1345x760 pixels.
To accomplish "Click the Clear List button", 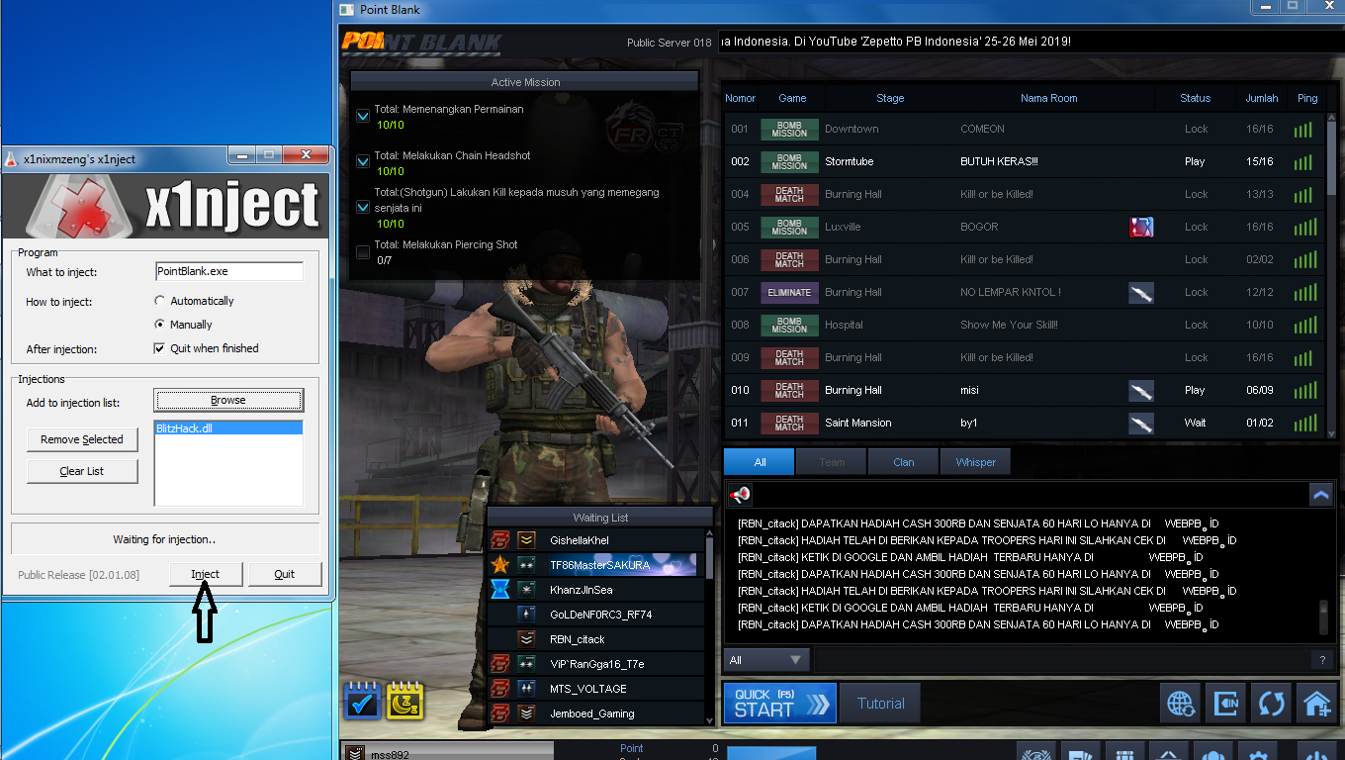I will [x=82, y=471].
